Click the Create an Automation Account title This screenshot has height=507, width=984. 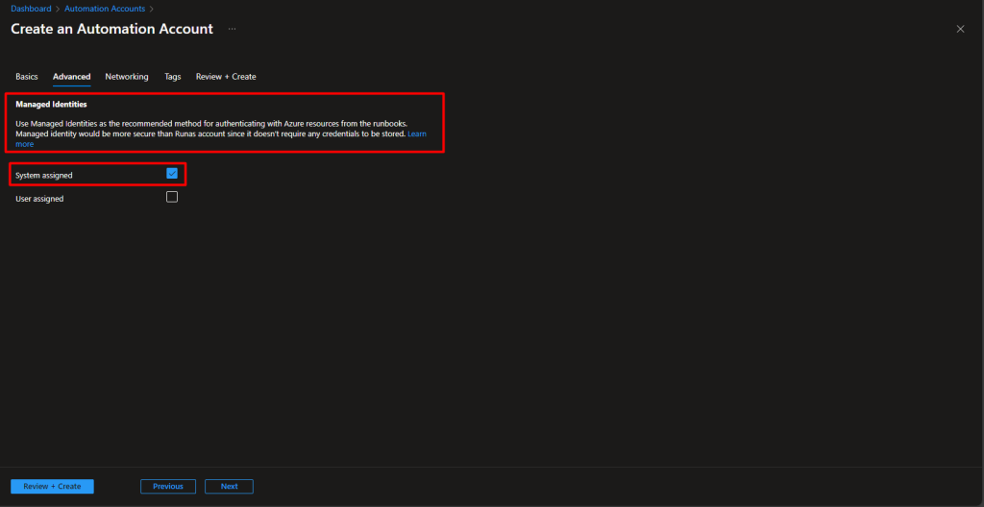coord(111,29)
